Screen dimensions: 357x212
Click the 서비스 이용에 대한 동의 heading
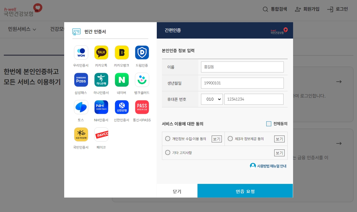pos(183,124)
